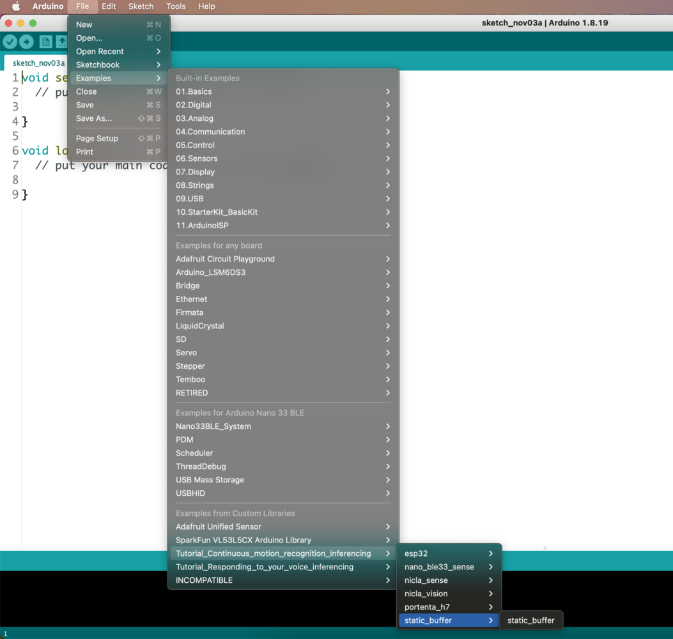Open the Sketch menu
The image size is (673, 639).
click(x=141, y=6)
